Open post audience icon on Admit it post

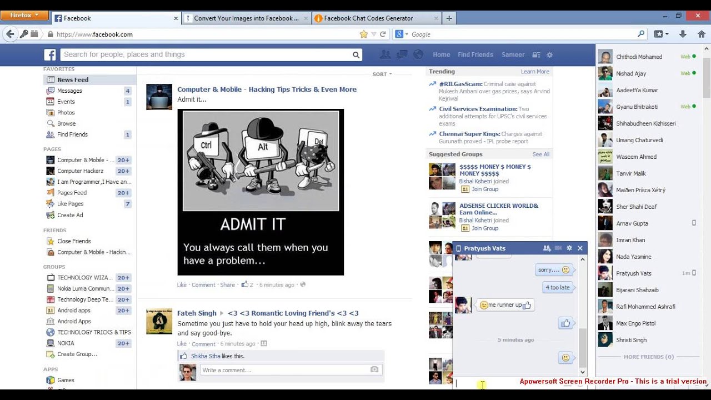click(x=303, y=284)
